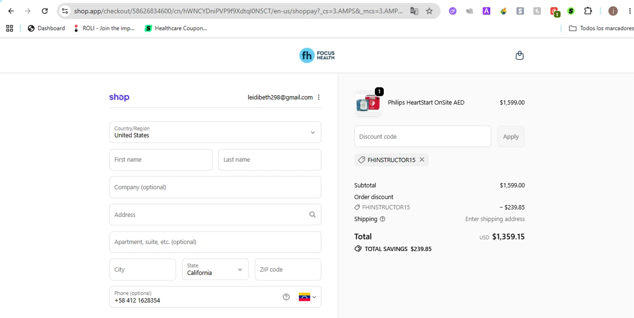
Task: Click the total price $1,359.15
Action: point(508,237)
